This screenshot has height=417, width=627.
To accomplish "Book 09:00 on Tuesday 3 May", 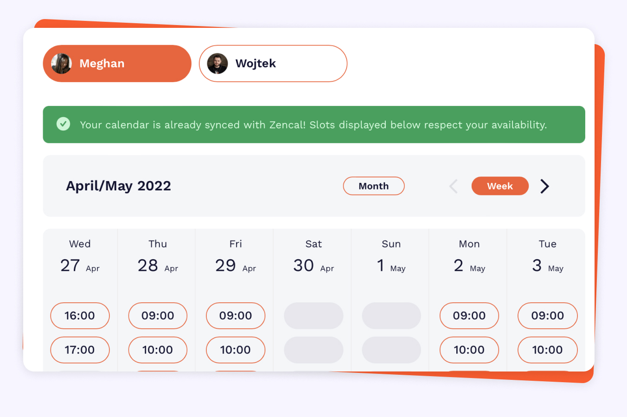I will pyautogui.click(x=547, y=316).
